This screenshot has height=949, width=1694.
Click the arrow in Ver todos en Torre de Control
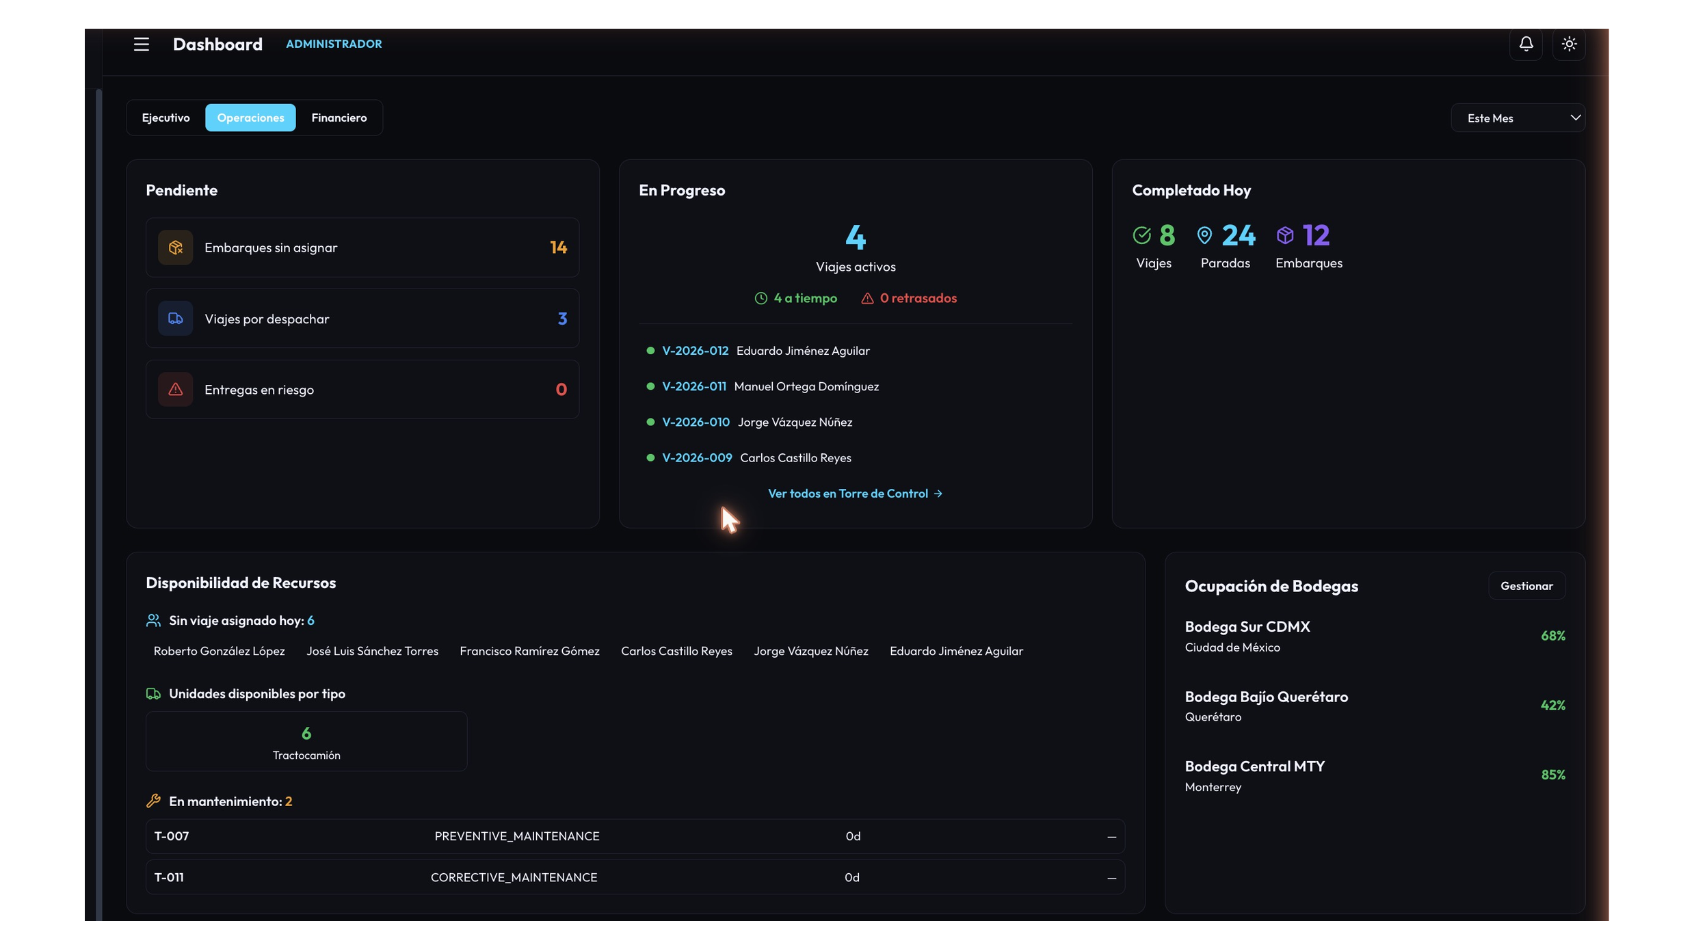[x=938, y=494]
